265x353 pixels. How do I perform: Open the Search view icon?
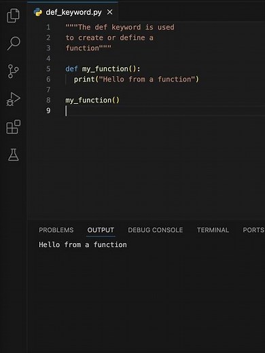point(14,43)
